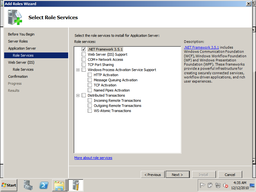This screenshot has height=192, width=256.
Task: Select the Distributed Transactions label
Action: pos(106,95)
